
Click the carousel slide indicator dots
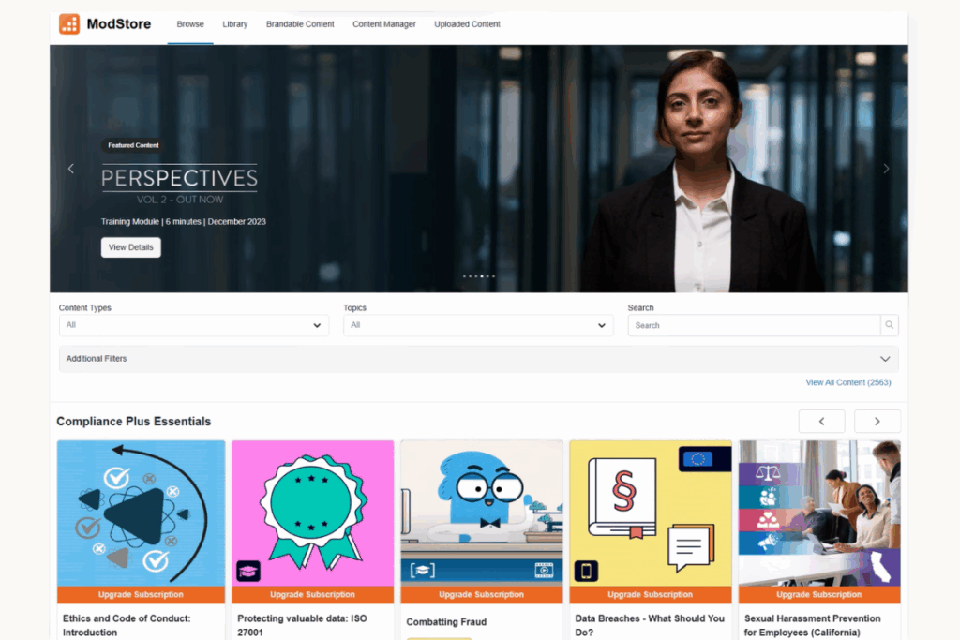pos(479,276)
